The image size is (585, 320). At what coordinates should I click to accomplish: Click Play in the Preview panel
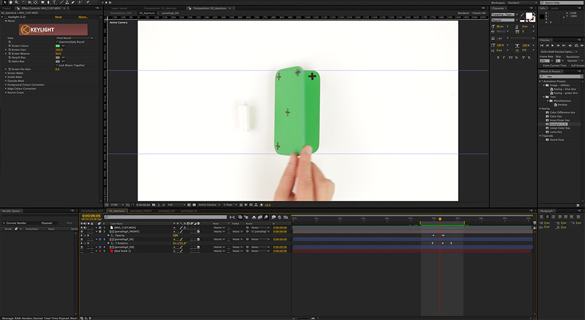point(552,46)
